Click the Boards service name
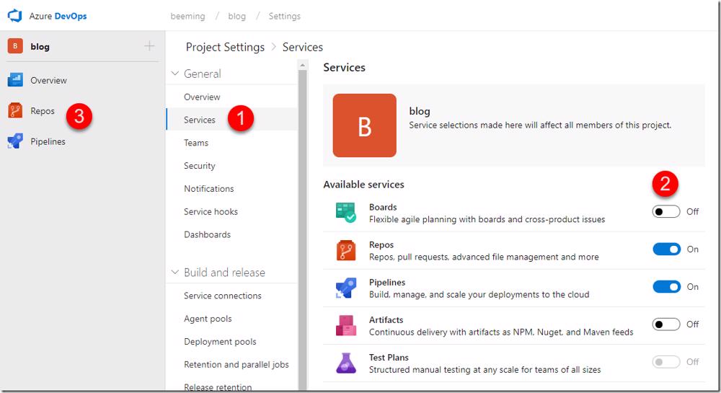 (x=383, y=207)
